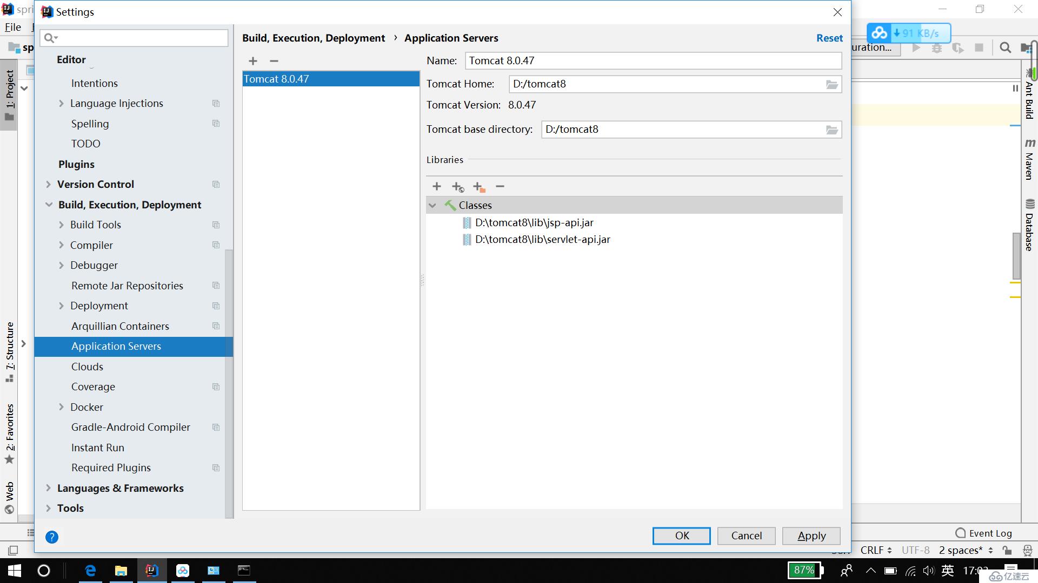This screenshot has height=583, width=1038.
Task: Collapse the Classes libraries group
Action: [432, 205]
